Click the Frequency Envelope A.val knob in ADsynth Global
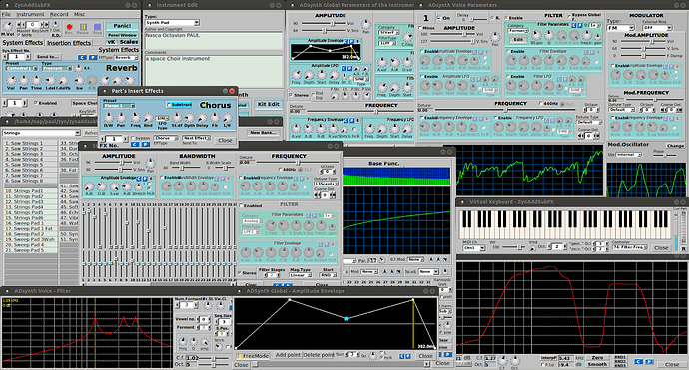The width and height of the screenshot is (689, 370). pyautogui.click(x=296, y=128)
